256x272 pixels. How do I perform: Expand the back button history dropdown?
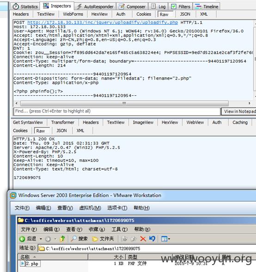click(41, 239)
